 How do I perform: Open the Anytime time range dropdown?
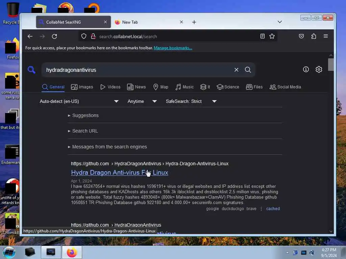pyautogui.click(x=142, y=101)
